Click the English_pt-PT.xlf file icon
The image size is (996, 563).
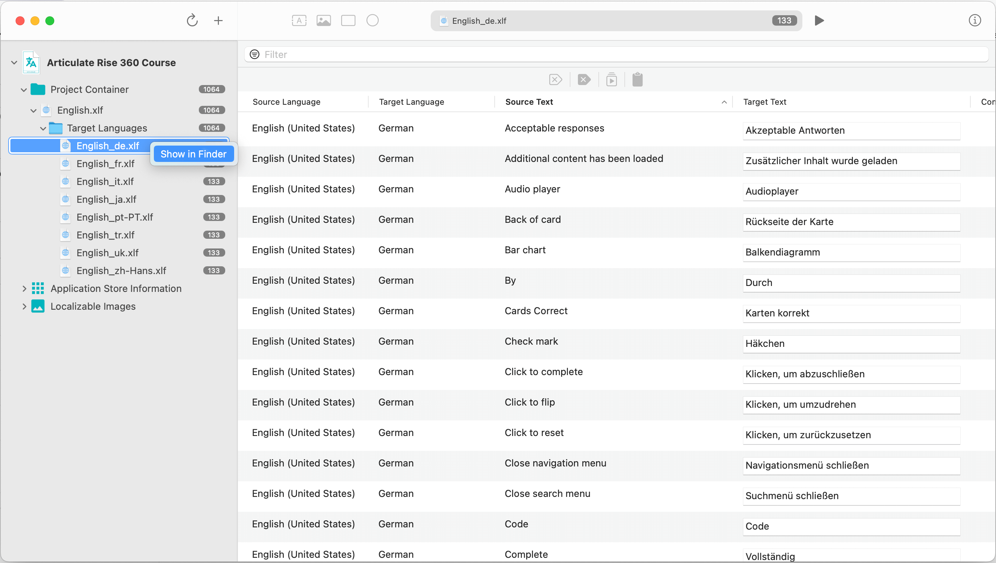pos(66,217)
